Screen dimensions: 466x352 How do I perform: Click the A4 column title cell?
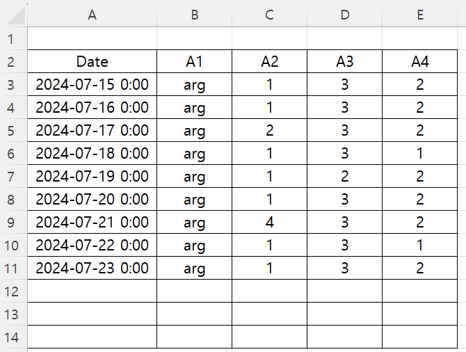pos(420,61)
